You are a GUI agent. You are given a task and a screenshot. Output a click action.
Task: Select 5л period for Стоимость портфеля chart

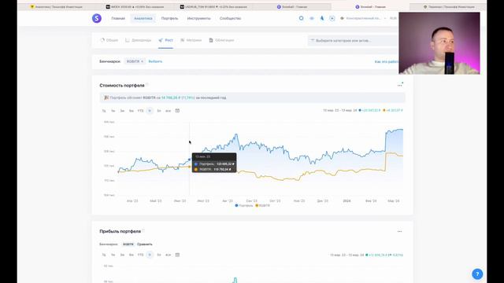click(x=159, y=111)
